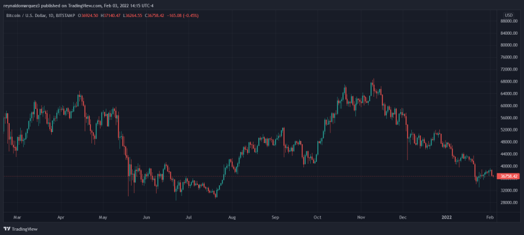Click the Apr label on time axis
Image resolution: width=524 pixels, height=235 pixels.
point(60,217)
